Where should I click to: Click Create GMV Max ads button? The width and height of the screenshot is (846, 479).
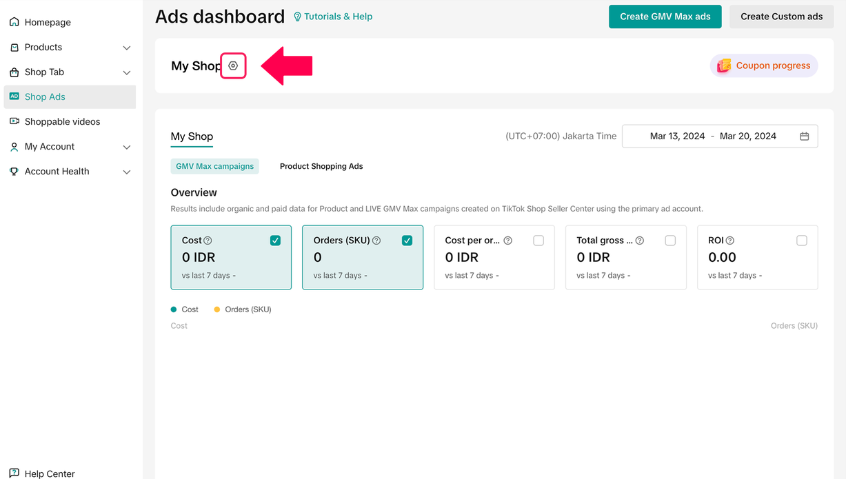pos(665,17)
